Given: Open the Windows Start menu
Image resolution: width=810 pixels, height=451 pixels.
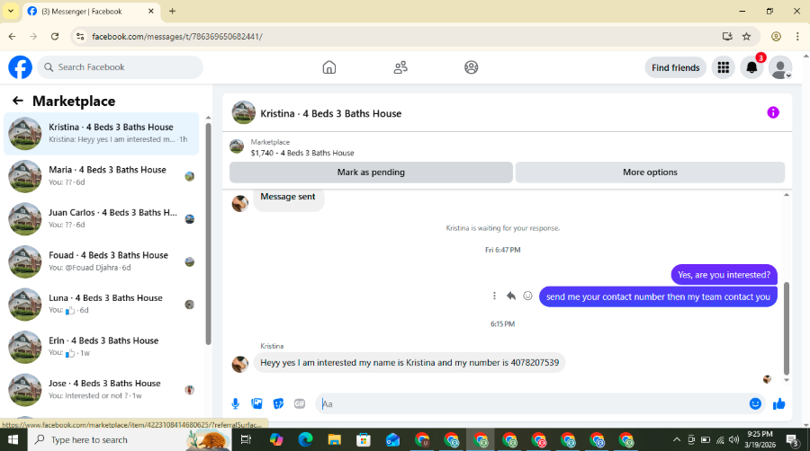Looking at the screenshot, I should (13, 439).
